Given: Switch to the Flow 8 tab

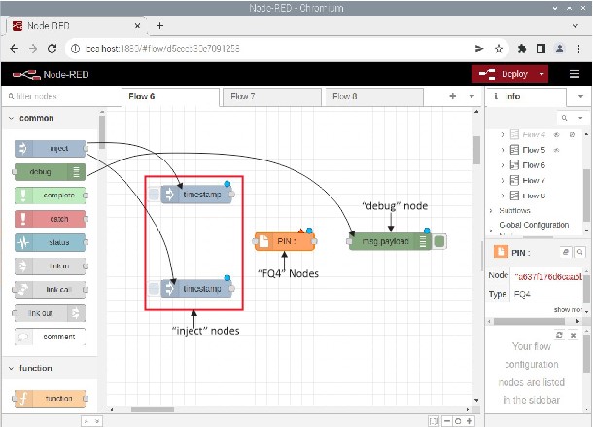Looking at the screenshot, I should (x=344, y=97).
